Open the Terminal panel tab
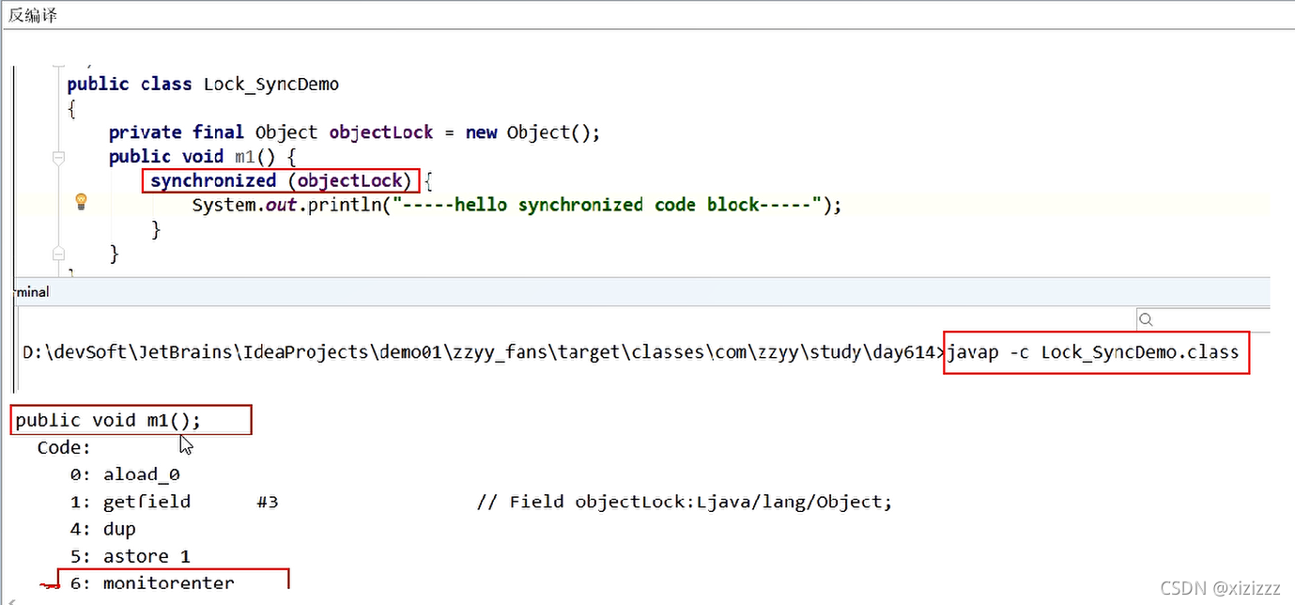 pos(33,292)
